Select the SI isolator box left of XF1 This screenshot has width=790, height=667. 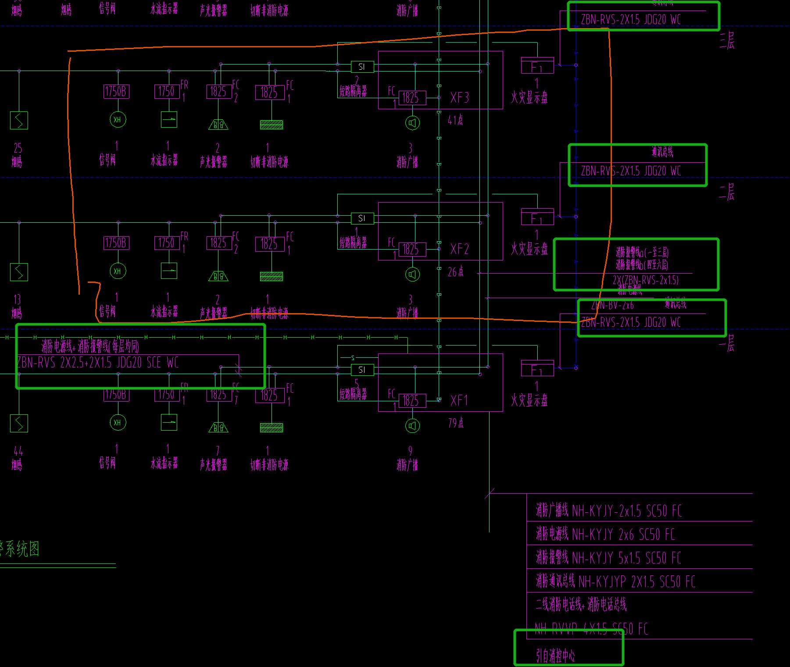pos(362,370)
